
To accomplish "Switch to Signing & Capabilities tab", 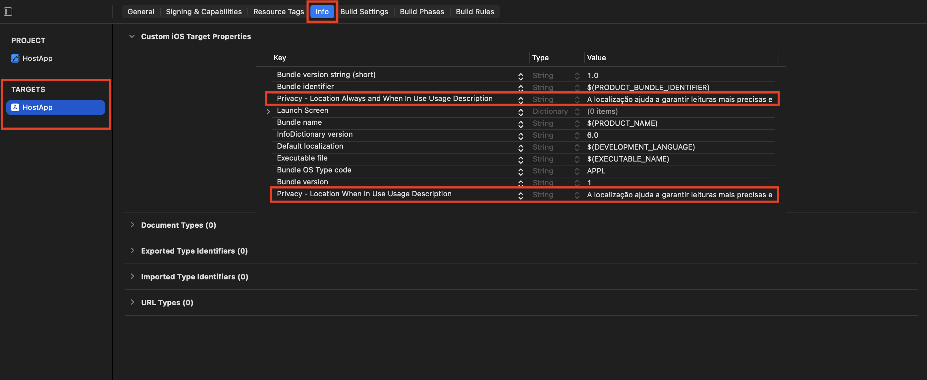I will (x=204, y=12).
